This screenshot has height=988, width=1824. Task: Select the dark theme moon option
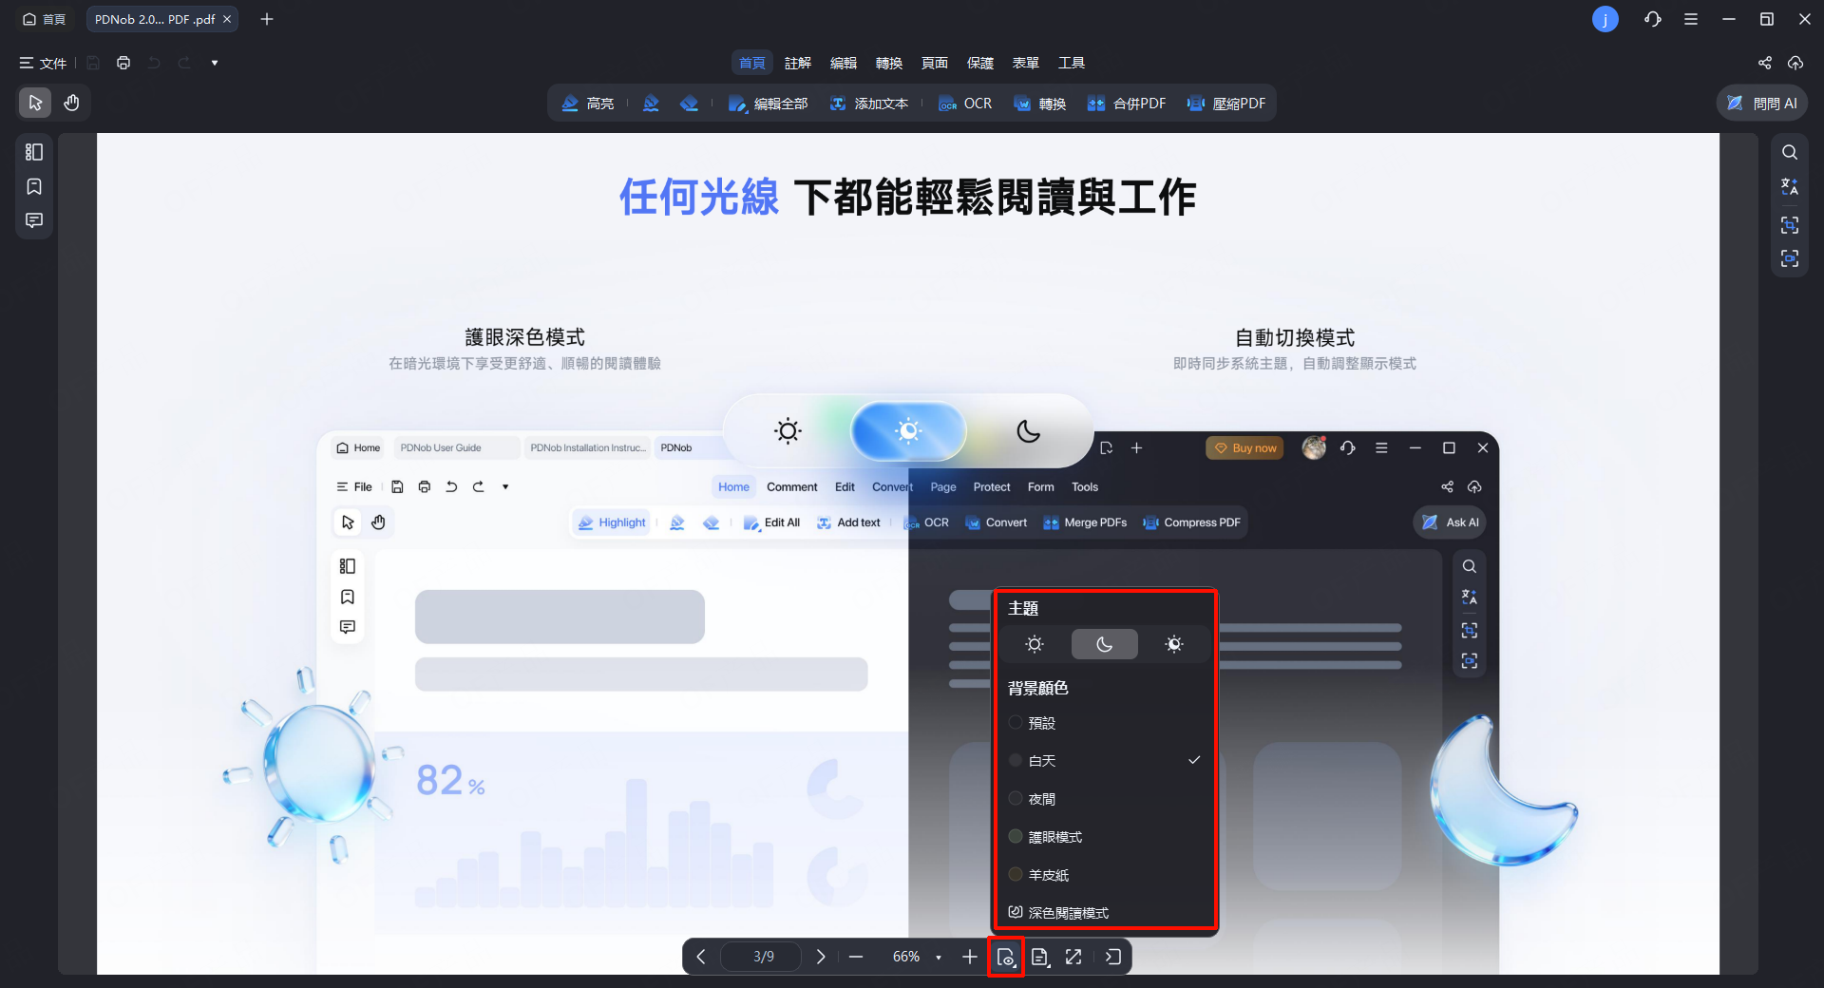click(x=1104, y=644)
